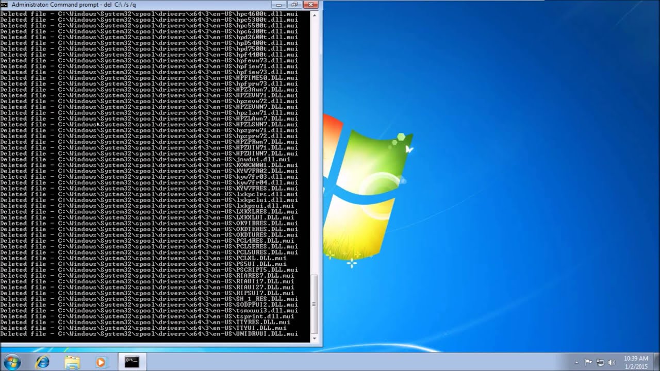660x371 pixels.
Task: Click the Start orb button
Action: [x=11, y=362]
